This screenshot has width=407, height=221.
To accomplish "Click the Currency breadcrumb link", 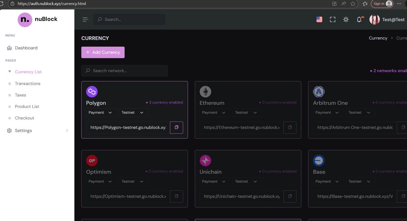I will point(378,38).
